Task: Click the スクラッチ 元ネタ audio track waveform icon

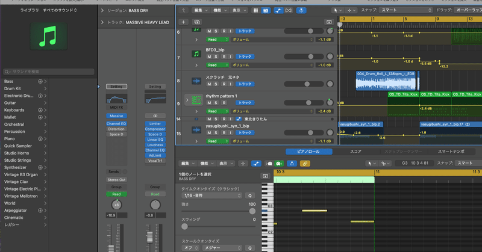Action: pos(196,81)
